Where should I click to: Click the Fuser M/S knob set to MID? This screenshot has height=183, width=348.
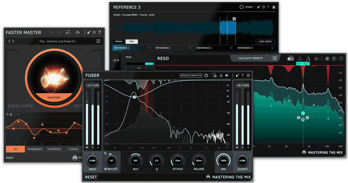coord(135,160)
